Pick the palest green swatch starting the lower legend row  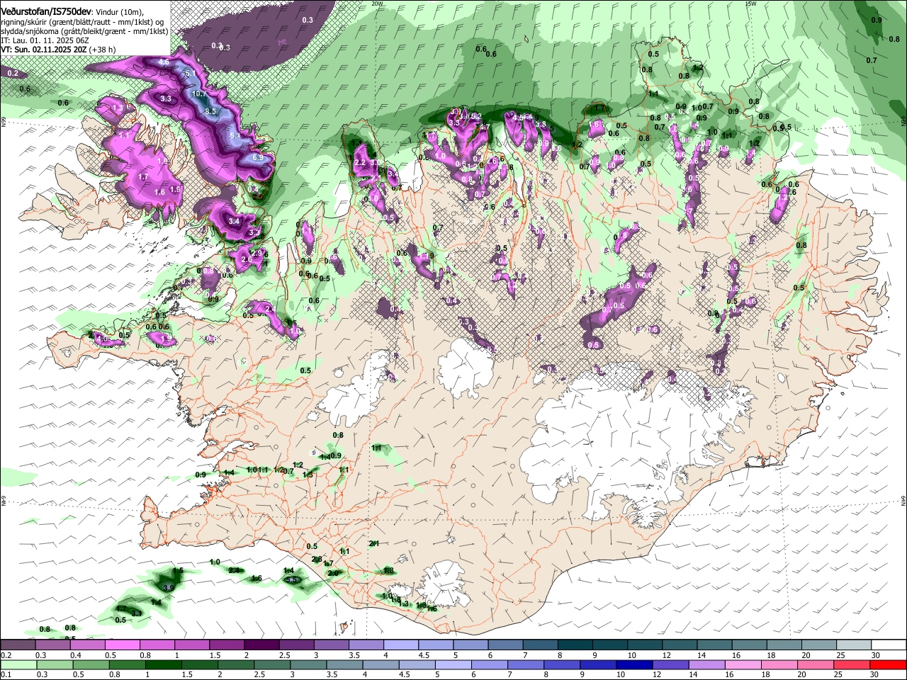(18, 664)
